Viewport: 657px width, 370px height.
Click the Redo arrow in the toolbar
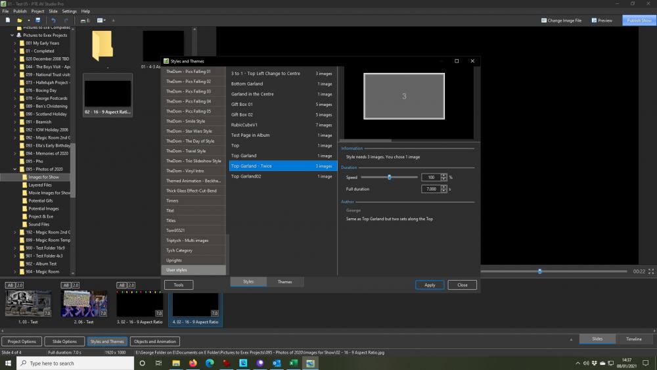[66, 20]
